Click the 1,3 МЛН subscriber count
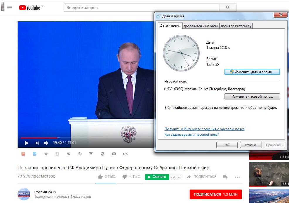The image size is (289, 203). (230, 194)
